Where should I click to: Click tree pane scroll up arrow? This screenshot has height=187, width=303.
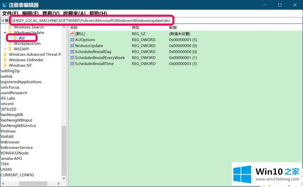(64, 27)
